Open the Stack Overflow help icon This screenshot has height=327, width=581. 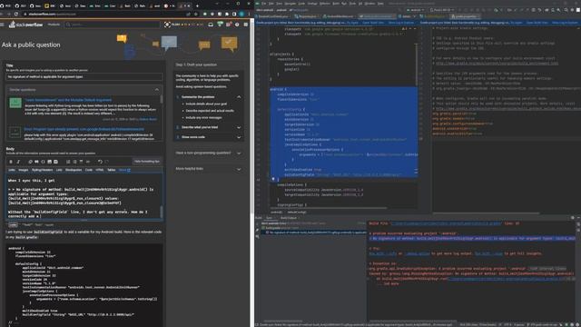pos(237,25)
